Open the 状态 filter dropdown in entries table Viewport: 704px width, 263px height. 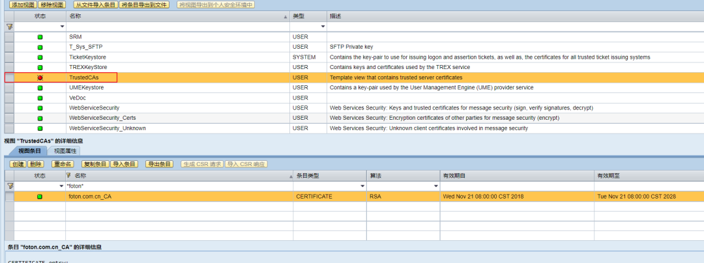click(61, 186)
